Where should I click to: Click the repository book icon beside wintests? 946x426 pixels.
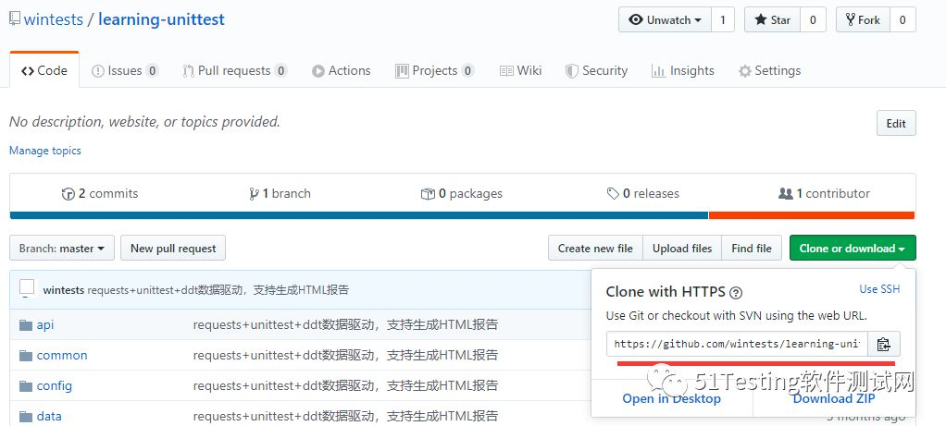pos(15,18)
